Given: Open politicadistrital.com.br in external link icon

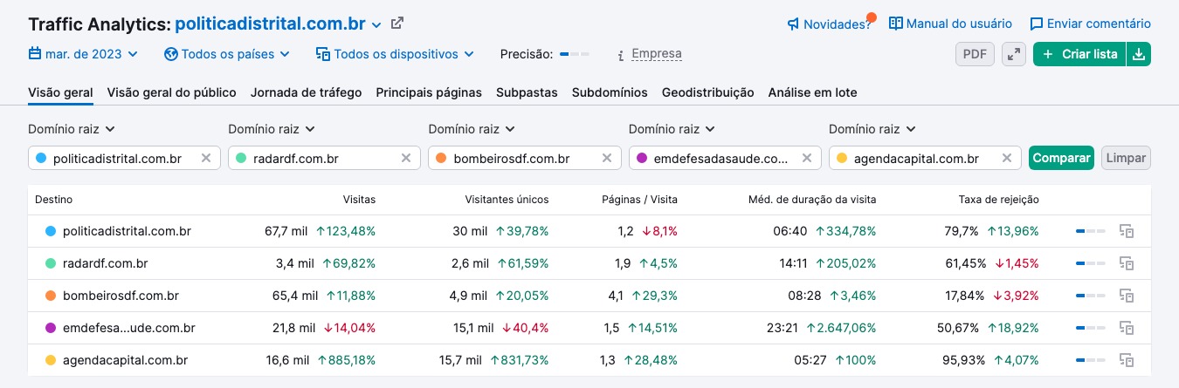Looking at the screenshot, I should 397,24.
